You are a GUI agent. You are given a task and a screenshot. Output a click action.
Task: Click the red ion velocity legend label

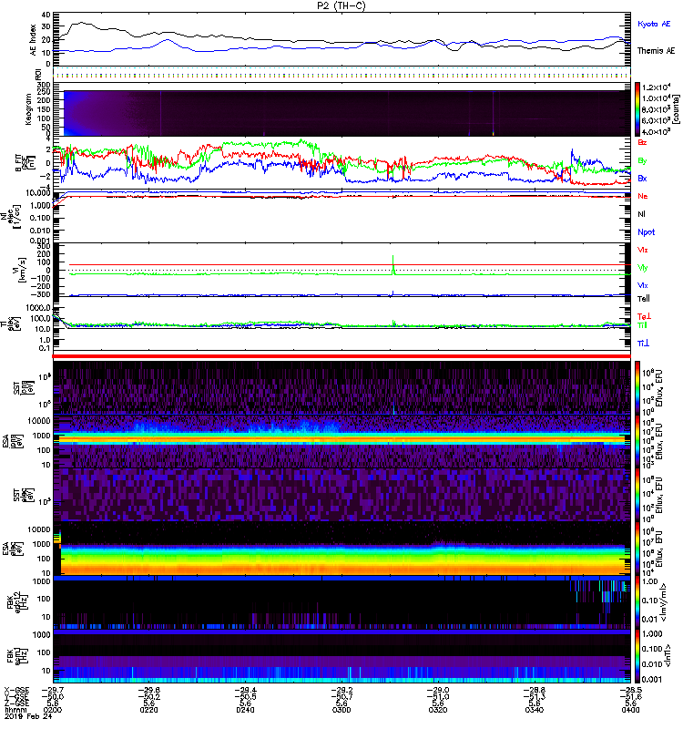click(x=643, y=250)
